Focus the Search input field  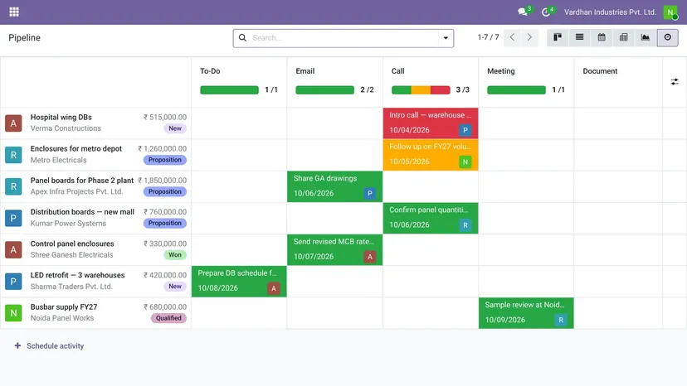pos(344,38)
